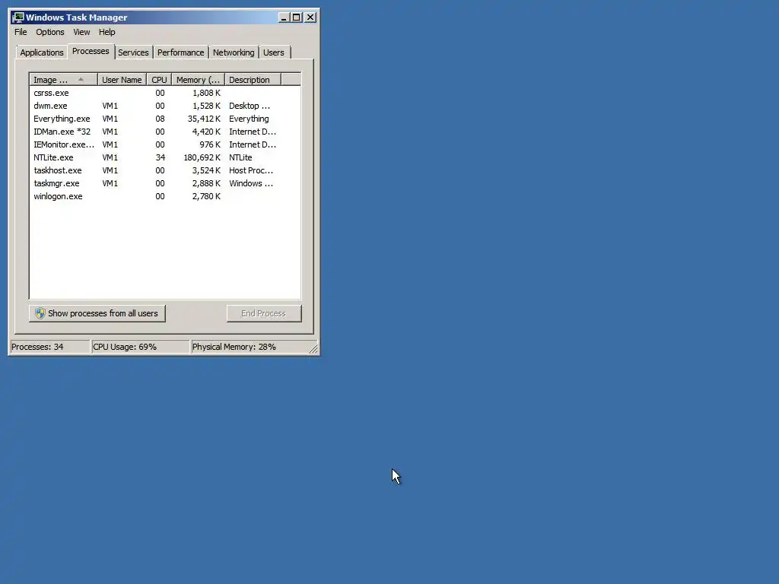
Task: Open the Help menu
Action: 107,32
